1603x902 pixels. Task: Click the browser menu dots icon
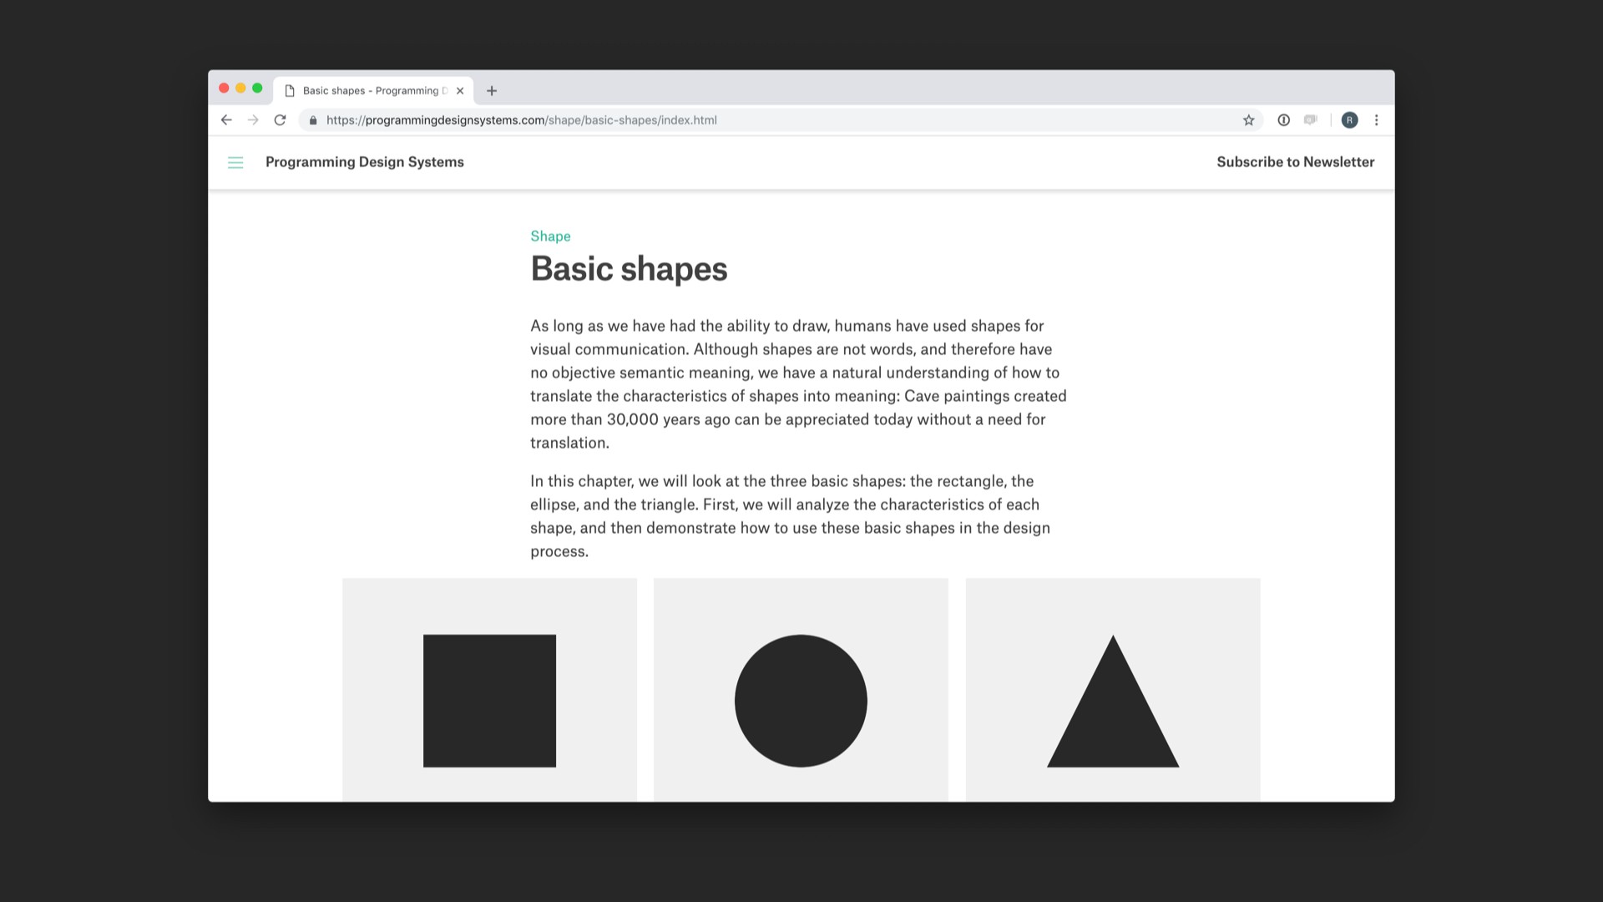coord(1376,120)
